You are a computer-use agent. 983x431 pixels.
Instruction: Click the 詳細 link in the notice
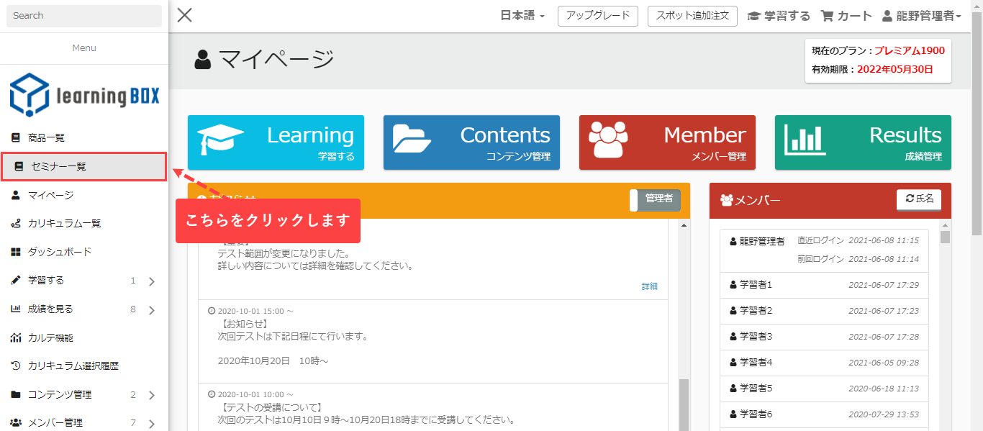coord(649,286)
